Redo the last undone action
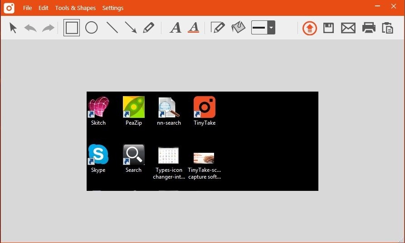 (x=48, y=28)
